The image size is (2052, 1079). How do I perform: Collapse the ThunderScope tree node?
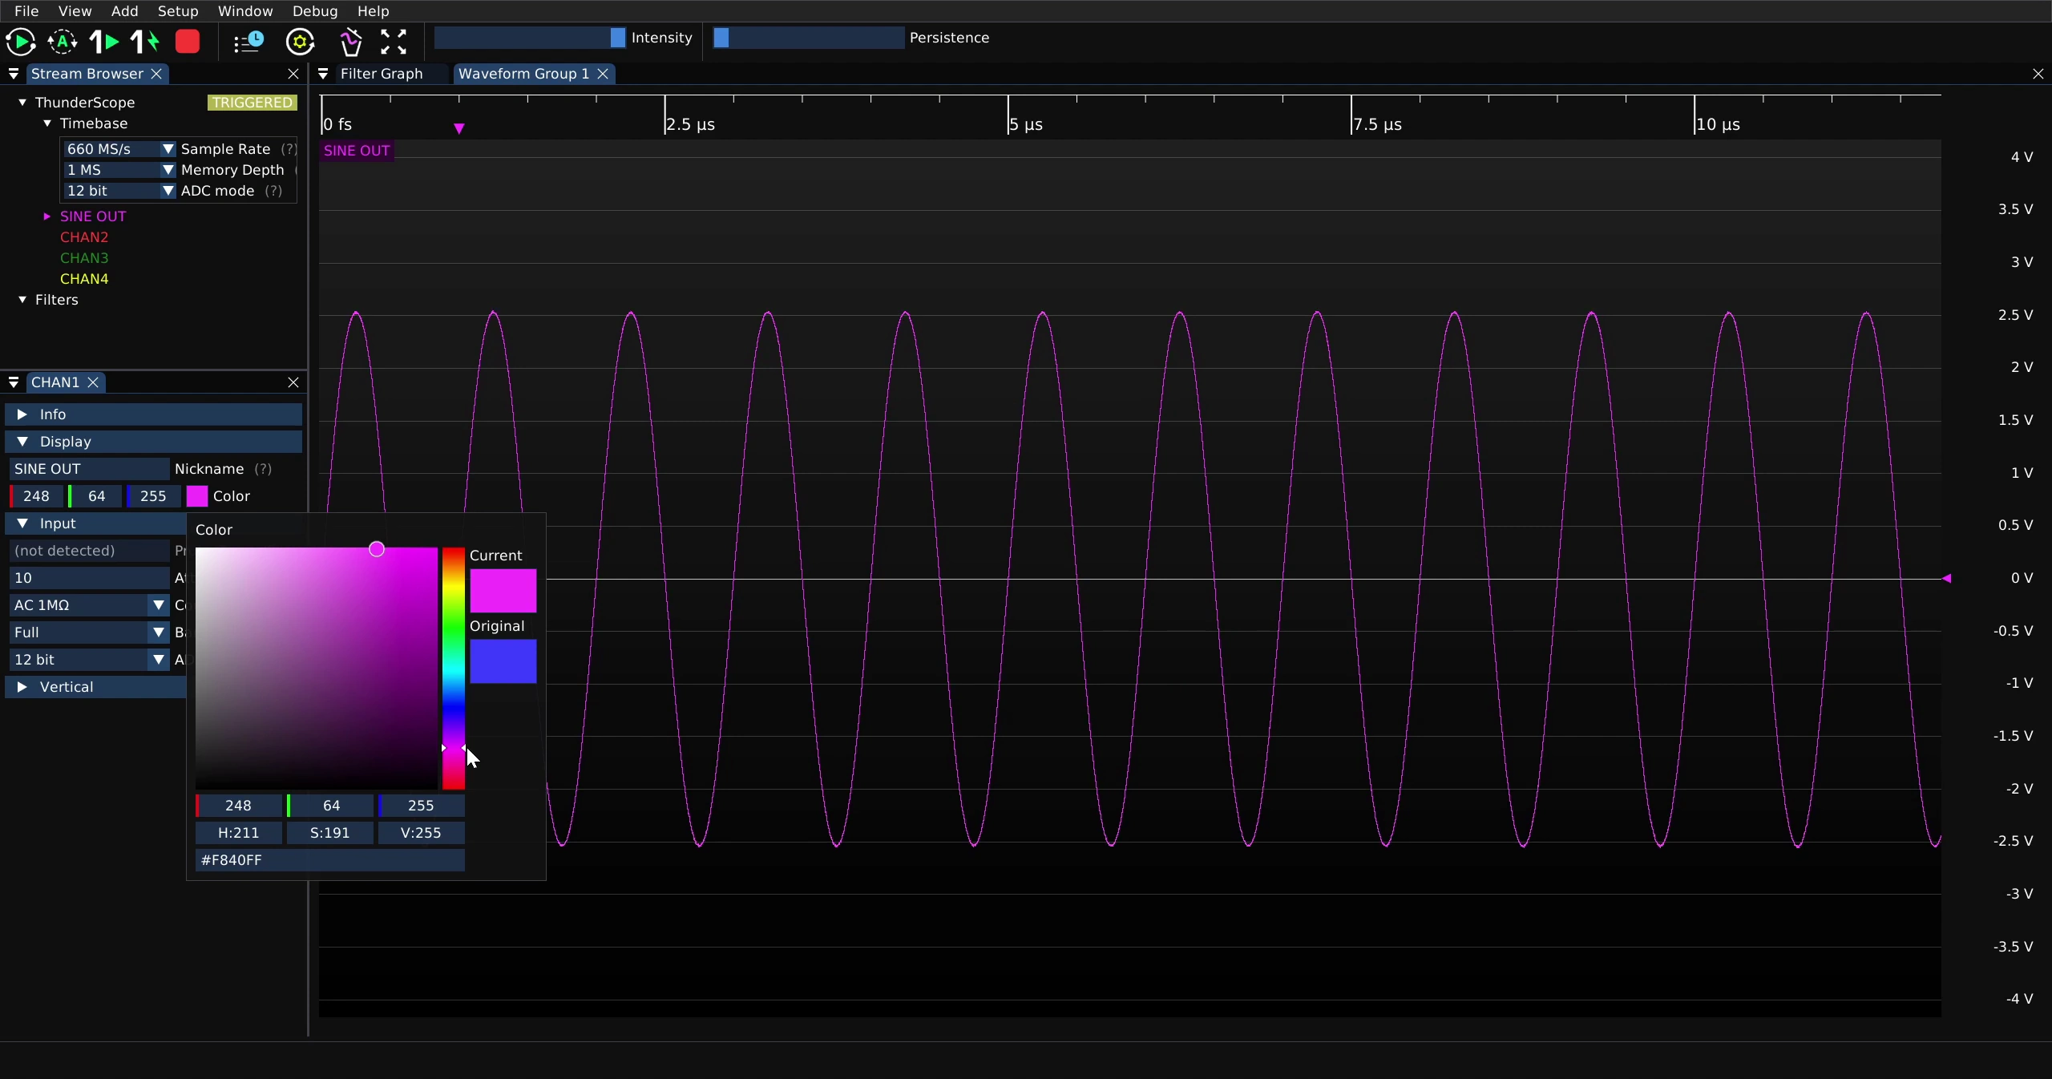coord(22,103)
